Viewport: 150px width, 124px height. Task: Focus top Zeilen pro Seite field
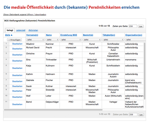[x=133, y=26]
